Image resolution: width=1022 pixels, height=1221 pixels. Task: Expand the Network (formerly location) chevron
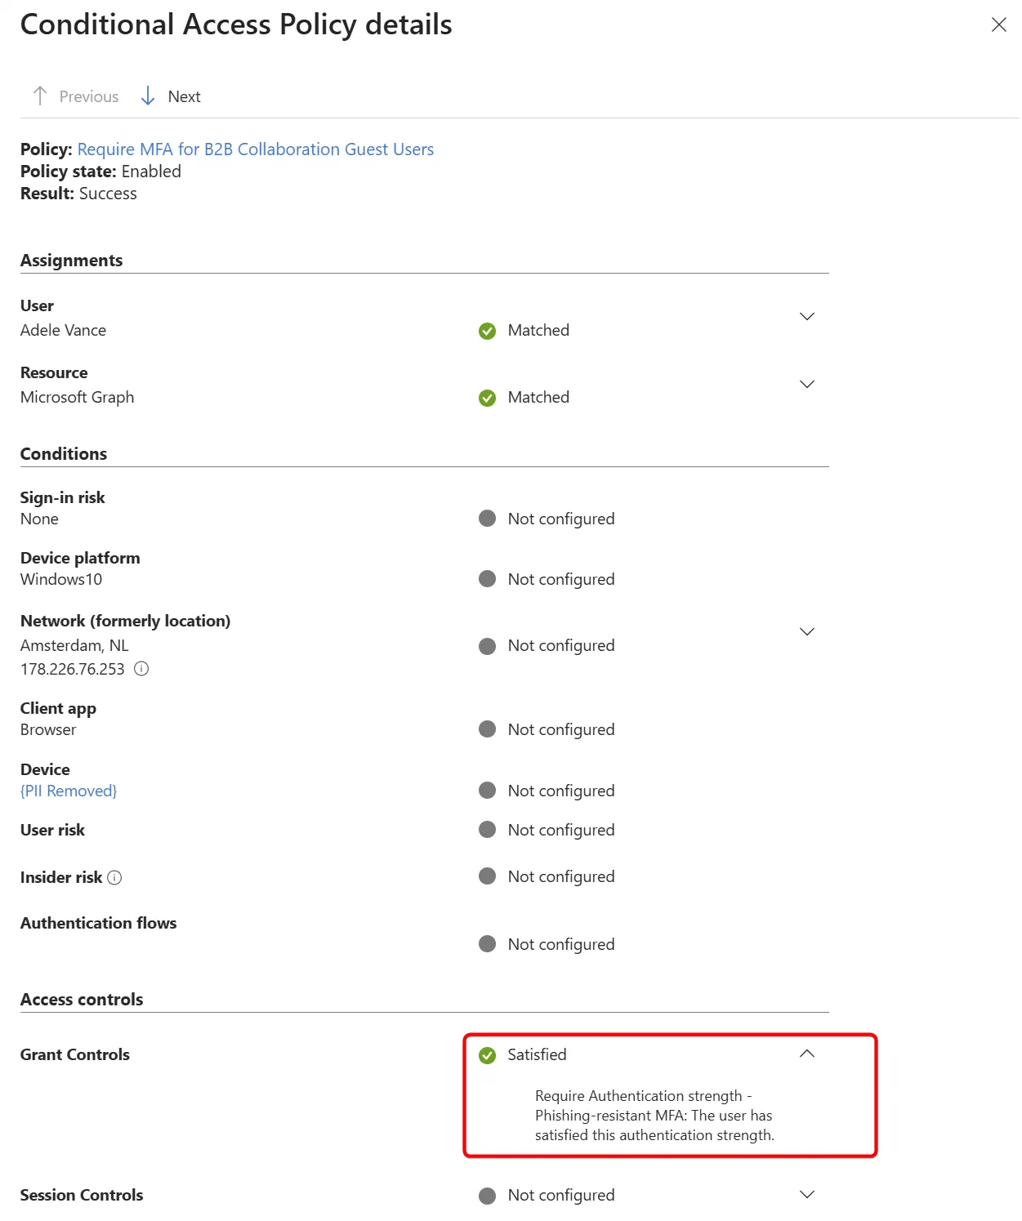807,631
